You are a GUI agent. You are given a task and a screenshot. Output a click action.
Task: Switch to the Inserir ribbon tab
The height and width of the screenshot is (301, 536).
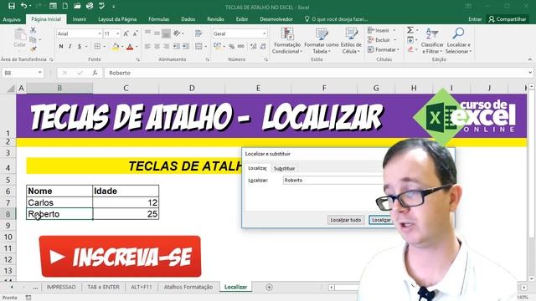(x=80, y=19)
